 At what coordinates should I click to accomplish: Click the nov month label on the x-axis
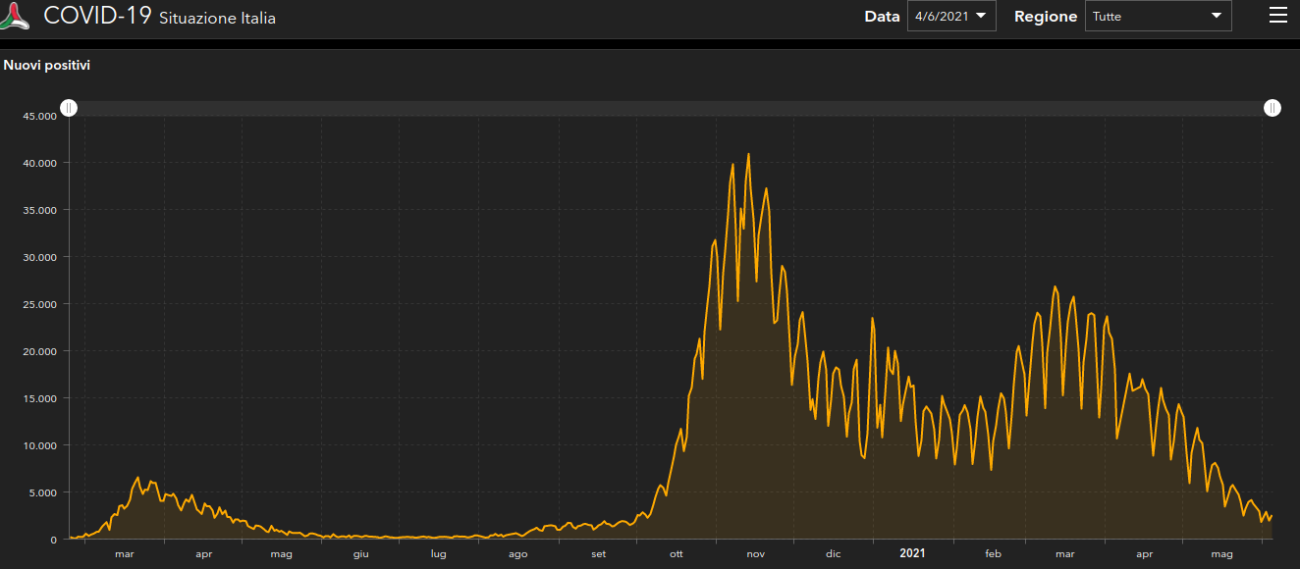tap(755, 554)
